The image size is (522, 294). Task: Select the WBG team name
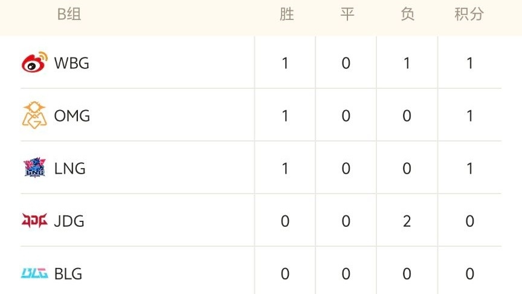(x=71, y=63)
